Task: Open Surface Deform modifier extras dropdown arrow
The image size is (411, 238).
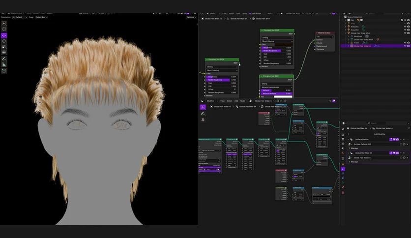Action: pos(401,140)
